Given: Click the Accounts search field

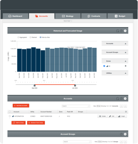Looking at the screenshot, I should coord(76,106).
